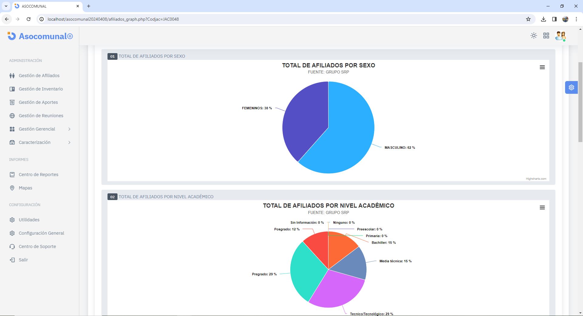Expand the Caracterización submenu
This screenshot has height=316, width=583.
coord(69,142)
